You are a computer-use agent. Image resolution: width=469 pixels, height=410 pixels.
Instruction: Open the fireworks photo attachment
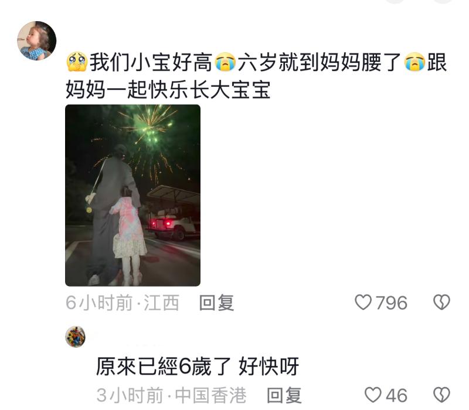pos(133,195)
